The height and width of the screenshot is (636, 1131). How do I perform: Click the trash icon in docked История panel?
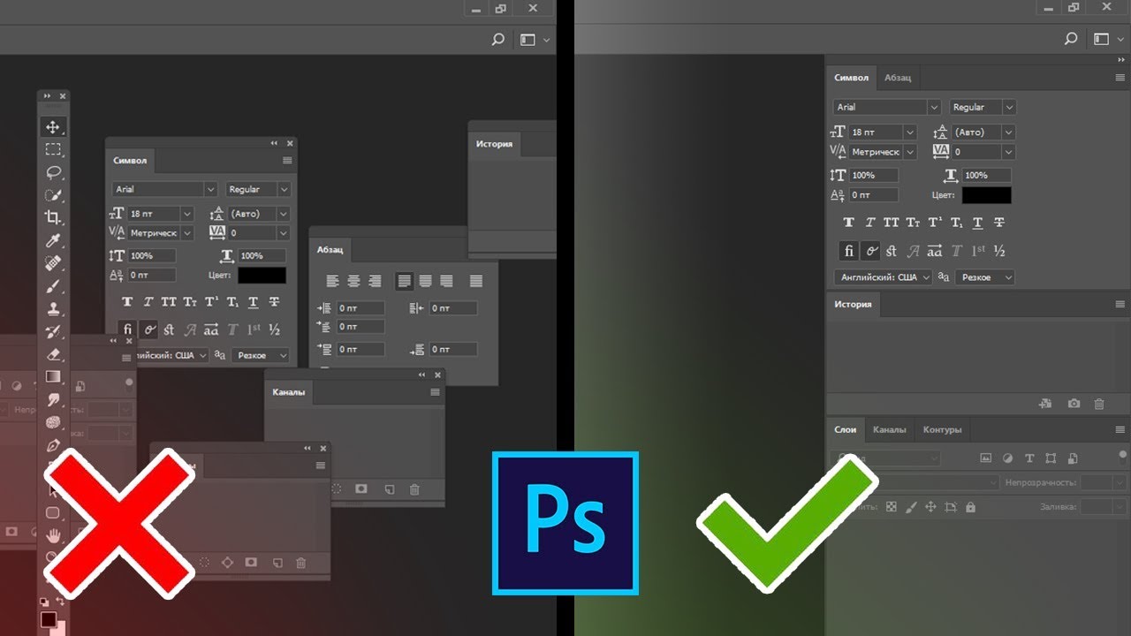point(1099,404)
